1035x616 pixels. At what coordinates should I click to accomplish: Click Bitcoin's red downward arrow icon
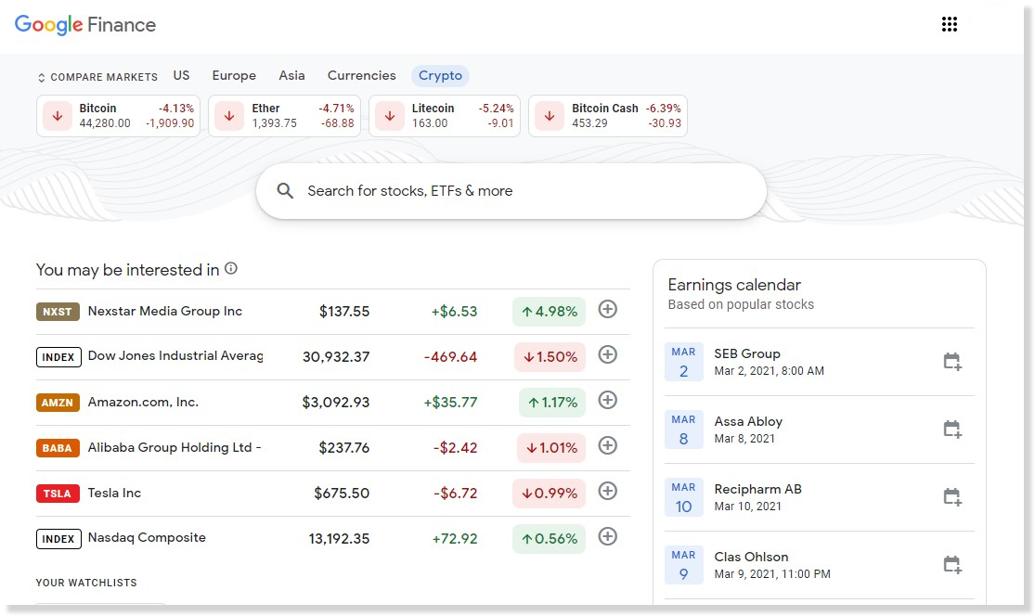57,115
